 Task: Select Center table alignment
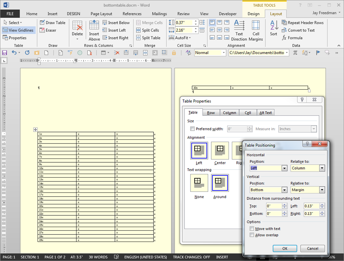click(x=220, y=150)
